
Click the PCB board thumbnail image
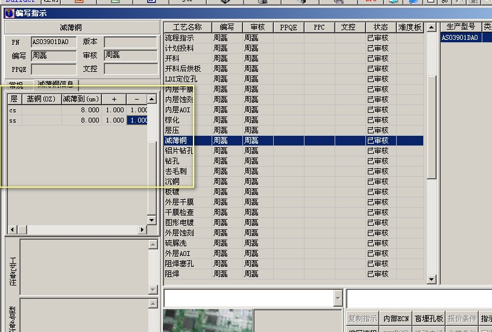(207, 321)
